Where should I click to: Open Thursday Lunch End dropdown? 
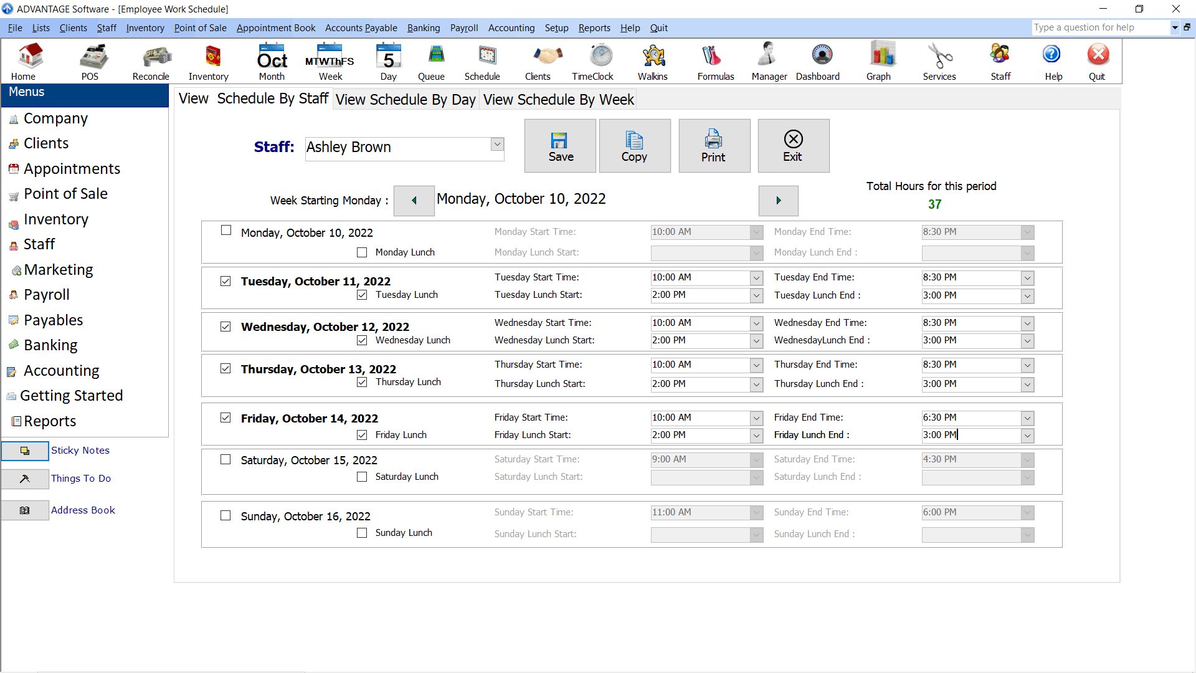click(x=1027, y=384)
